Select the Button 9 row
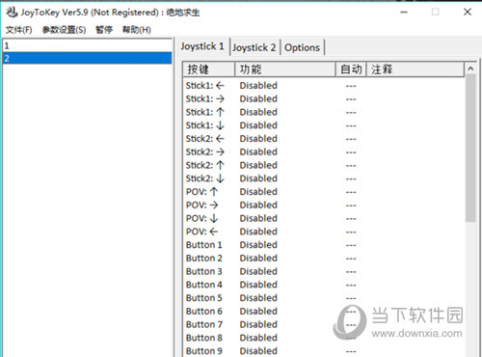 point(324,350)
